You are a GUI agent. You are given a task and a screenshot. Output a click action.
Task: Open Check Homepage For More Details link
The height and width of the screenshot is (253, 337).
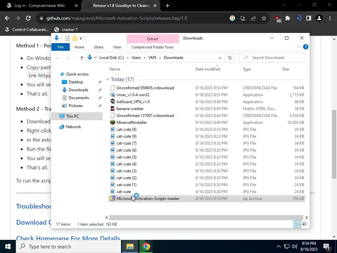point(68,239)
